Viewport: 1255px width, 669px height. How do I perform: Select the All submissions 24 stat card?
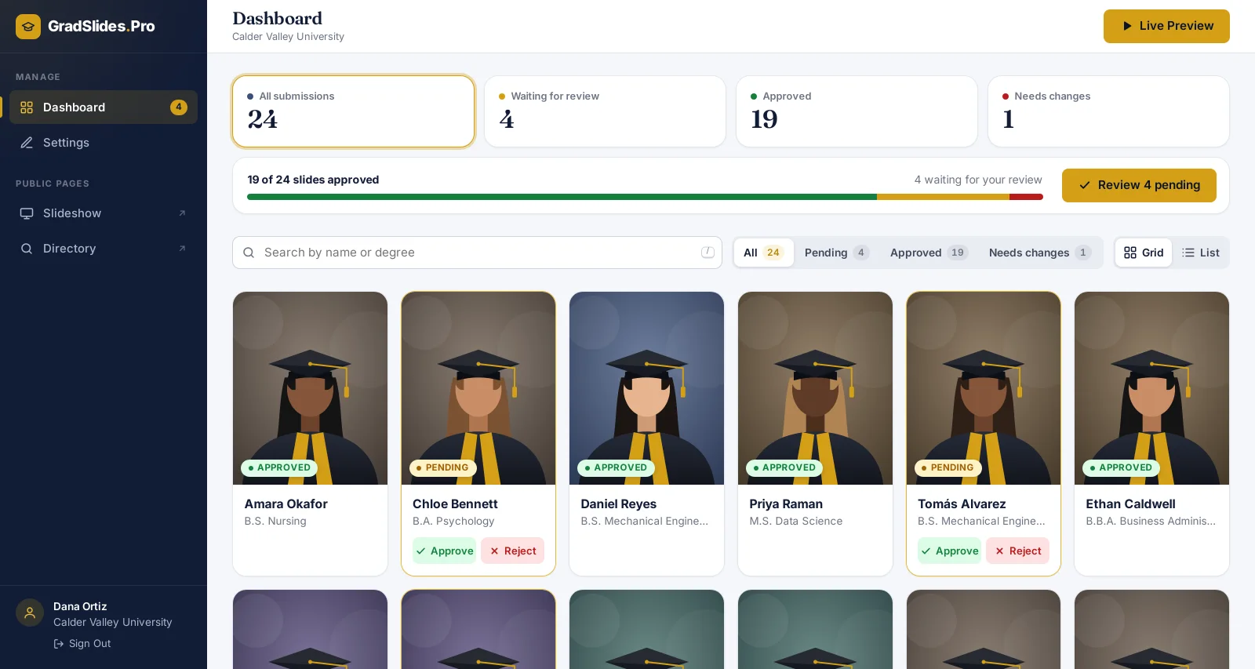(354, 111)
